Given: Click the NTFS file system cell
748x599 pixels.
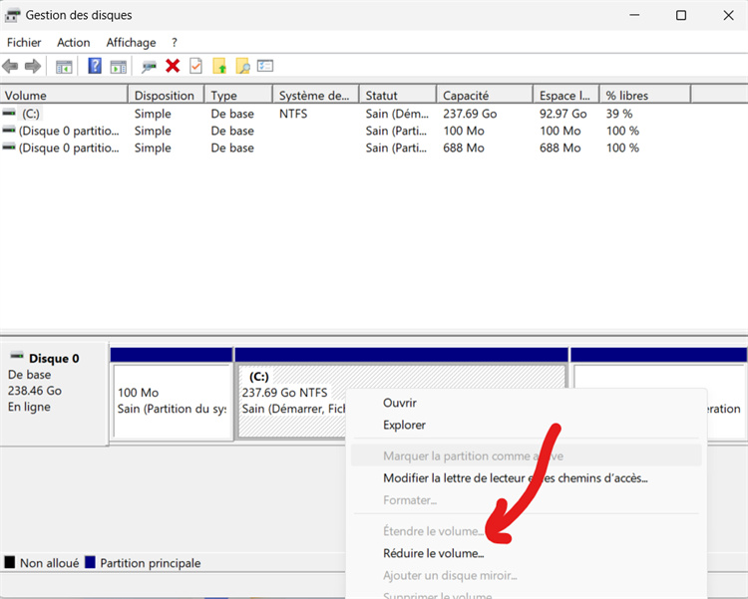Looking at the screenshot, I should pos(293,114).
